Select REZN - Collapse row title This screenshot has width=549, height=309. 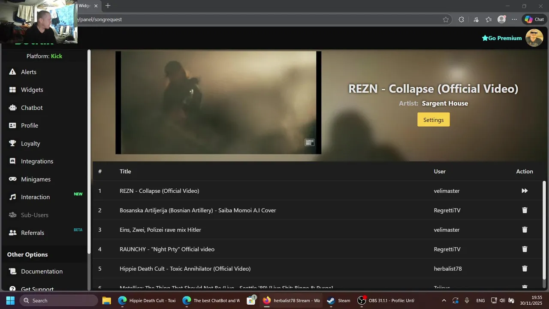159,191
